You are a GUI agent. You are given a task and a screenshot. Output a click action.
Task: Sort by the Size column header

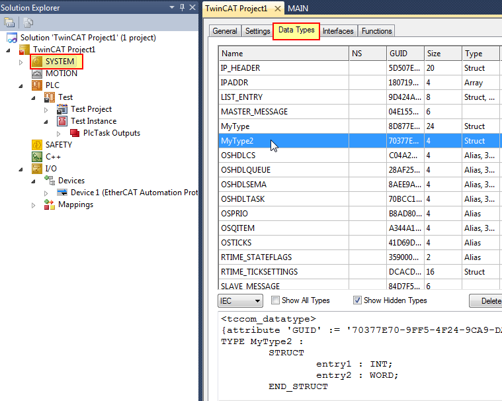pos(443,54)
